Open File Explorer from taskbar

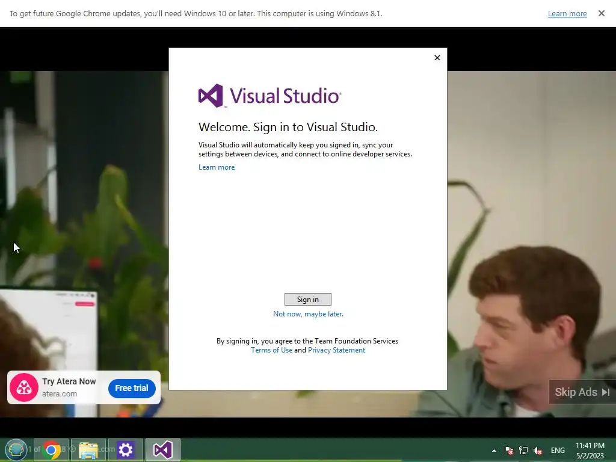click(x=88, y=450)
